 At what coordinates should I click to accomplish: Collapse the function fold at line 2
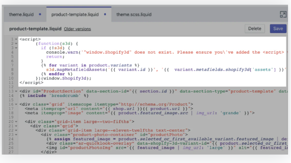pyautogui.click(x=16, y=43)
